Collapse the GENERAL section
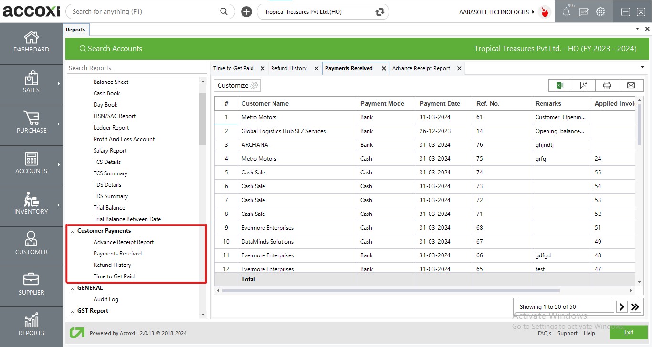Image resolution: width=652 pixels, height=347 pixels. (x=73, y=287)
